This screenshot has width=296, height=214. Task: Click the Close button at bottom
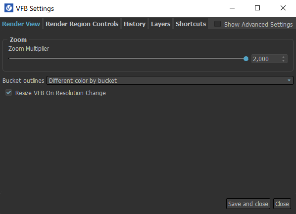(x=282, y=204)
